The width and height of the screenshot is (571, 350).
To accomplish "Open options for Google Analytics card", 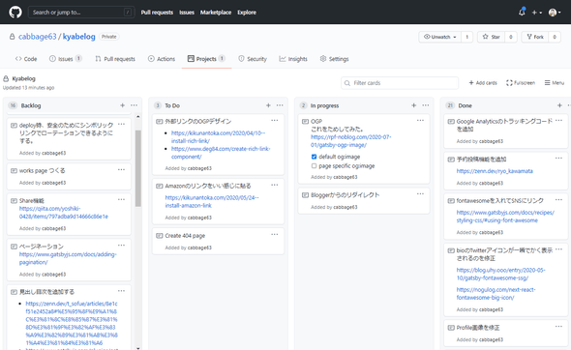I will [x=558, y=121].
